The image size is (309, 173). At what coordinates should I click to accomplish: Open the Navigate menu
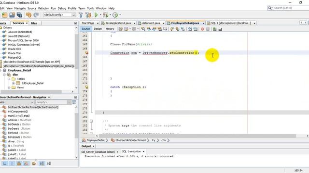[20, 8]
